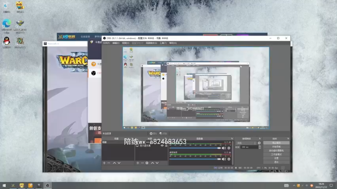
Task: Open the File menu in OBS
Action: (106, 43)
